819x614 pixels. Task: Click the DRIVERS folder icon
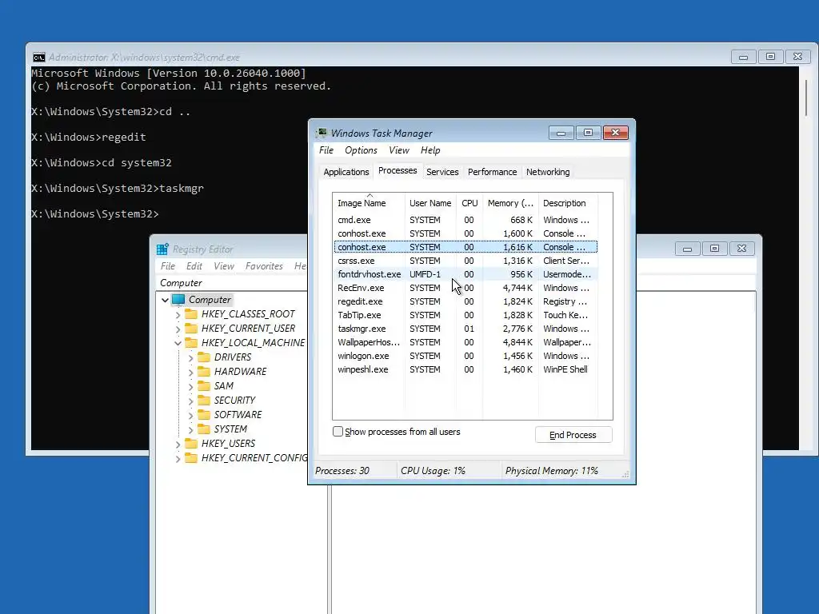coord(204,357)
